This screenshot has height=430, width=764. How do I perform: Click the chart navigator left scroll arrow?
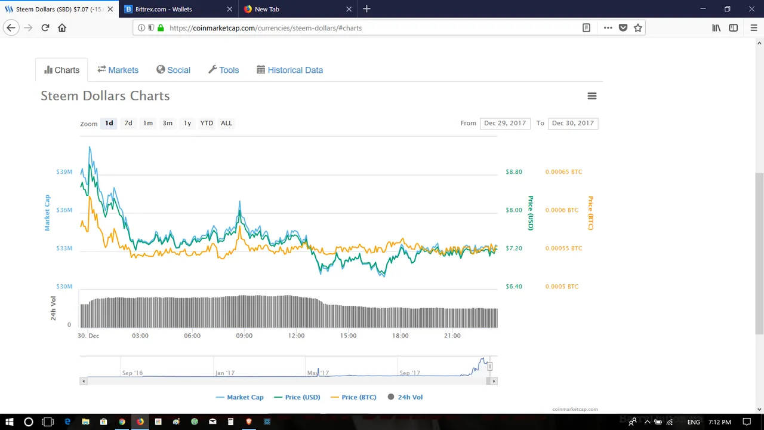pyautogui.click(x=84, y=380)
